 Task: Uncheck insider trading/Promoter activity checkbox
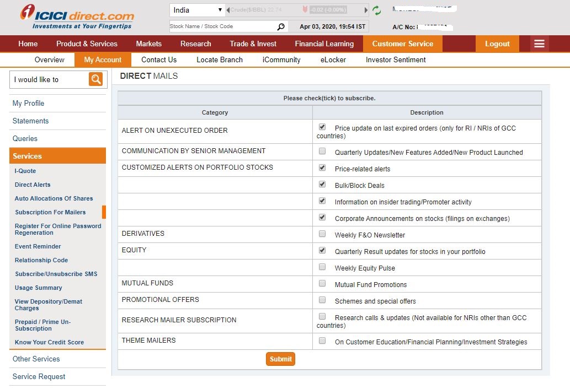click(x=322, y=201)
